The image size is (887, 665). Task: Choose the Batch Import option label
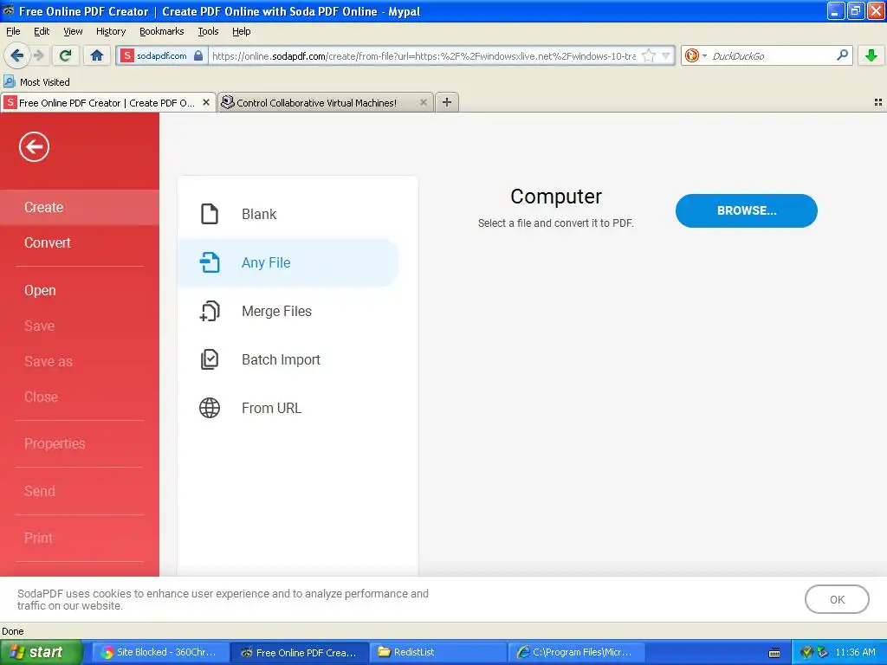[282, 359]
